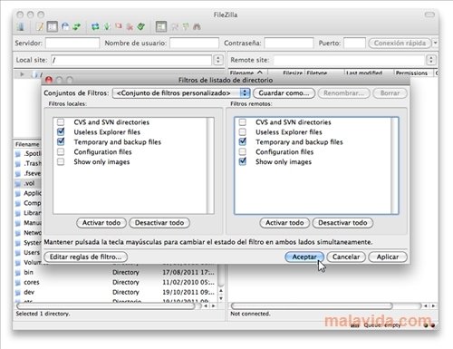Confirm with the Aceptar button
The width and height of the screenshot is (453, 349).
304,257
